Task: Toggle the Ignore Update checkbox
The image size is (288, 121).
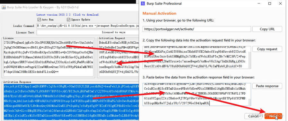Action: [x=68, y=19]
